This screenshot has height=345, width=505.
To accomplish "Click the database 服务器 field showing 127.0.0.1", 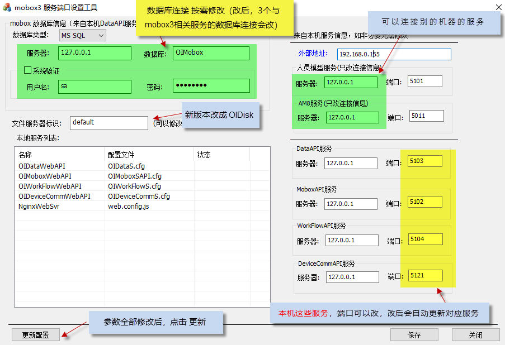I will tap(94, 53).
